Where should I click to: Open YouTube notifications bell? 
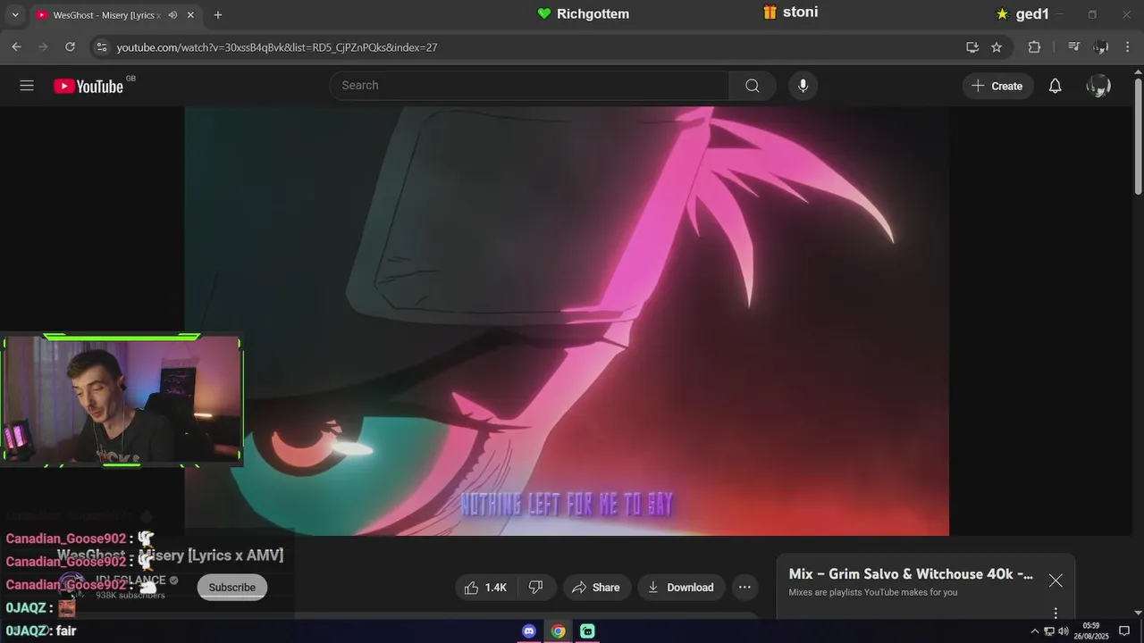pyautogui.click(x=1055, y=86)
